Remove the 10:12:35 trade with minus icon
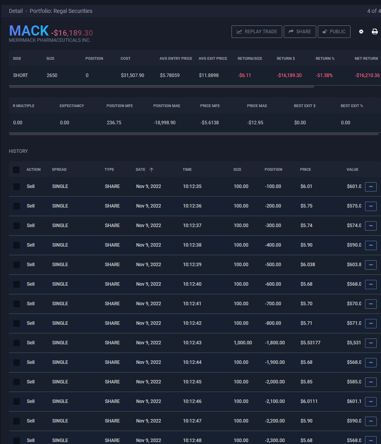Screen dimensions: 381x444 point(371,187)
